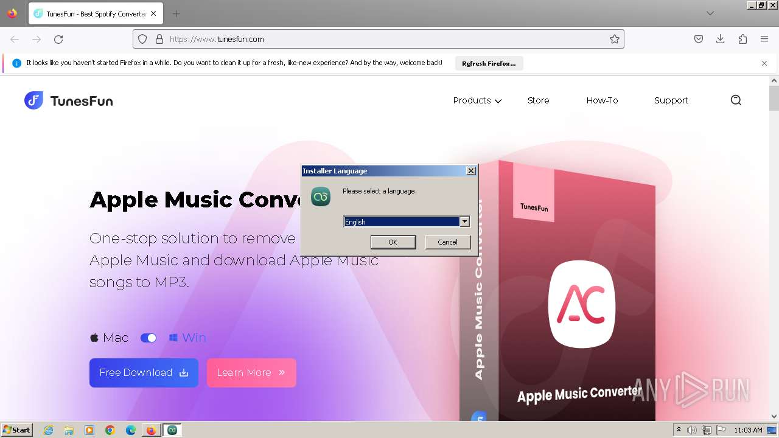Click the Show desktop tray button
The image size is (779, 438).
tap(772, 430)
